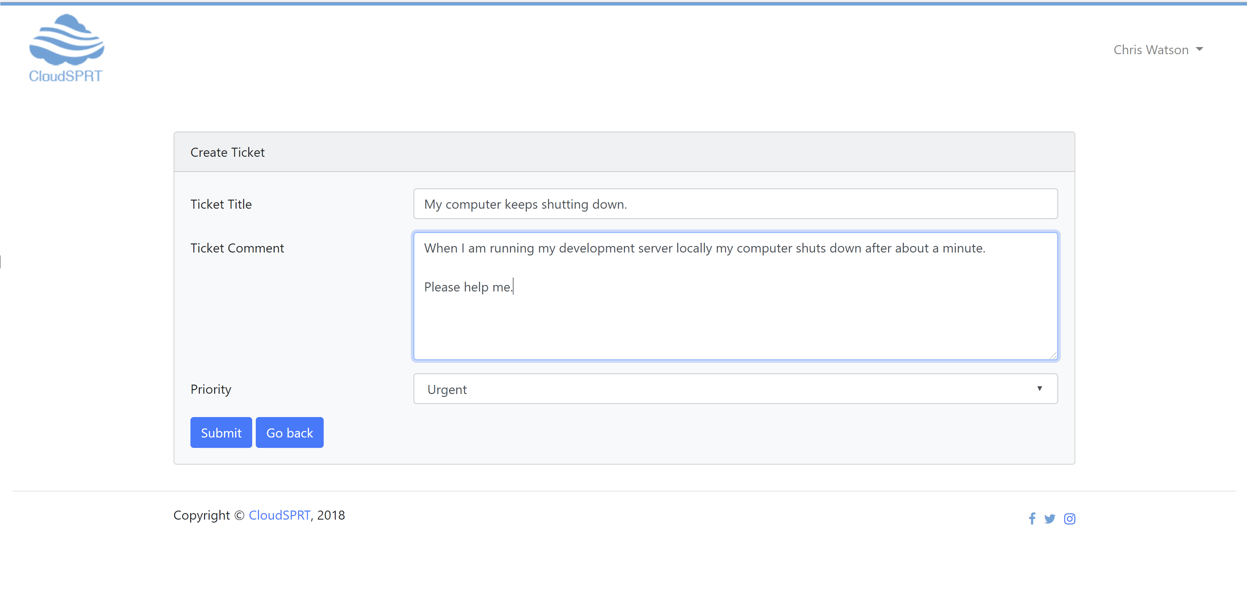Open the Twitter bird icon in footer

point(1049,519)
